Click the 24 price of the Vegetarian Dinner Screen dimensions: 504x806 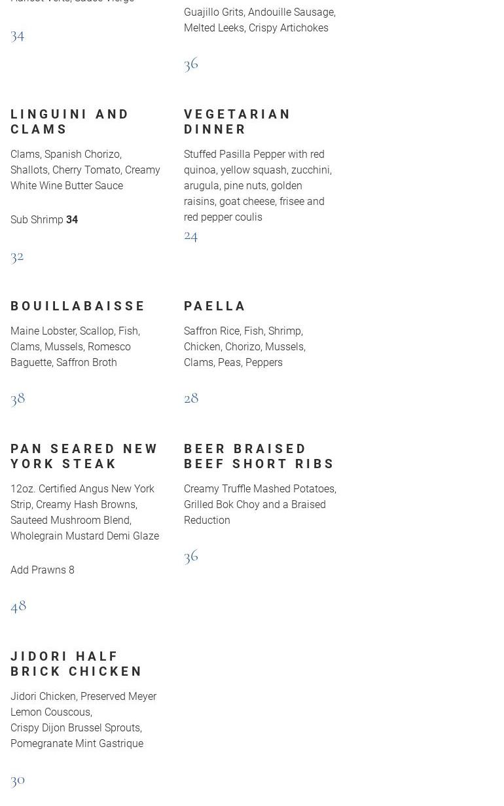pos(190,235)
